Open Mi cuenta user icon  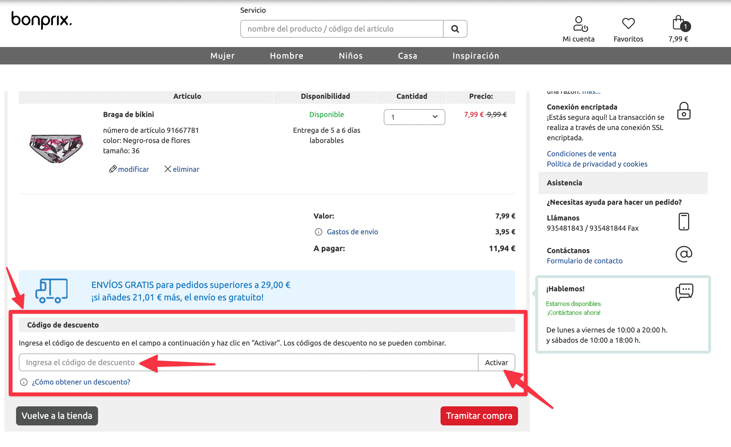click(580, 24)
